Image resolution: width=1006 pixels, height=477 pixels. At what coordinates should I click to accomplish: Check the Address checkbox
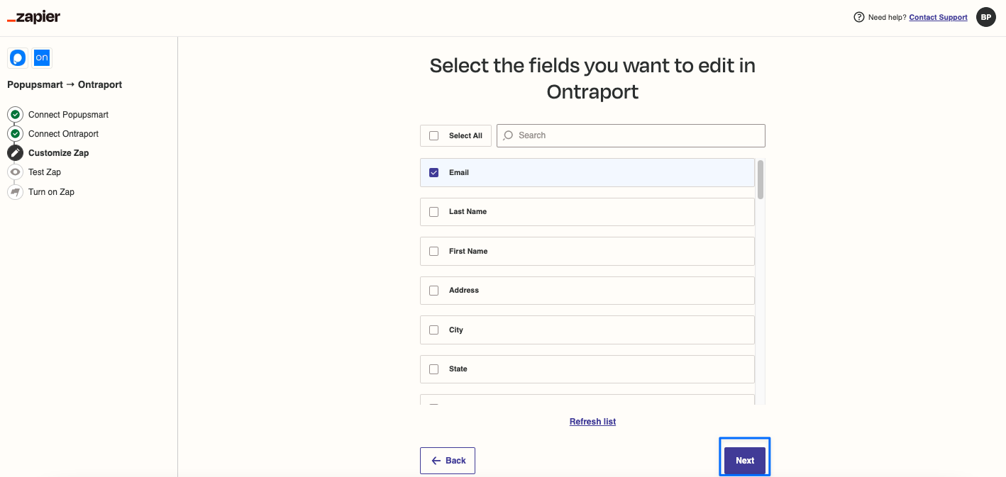click(x=434, y=290)
